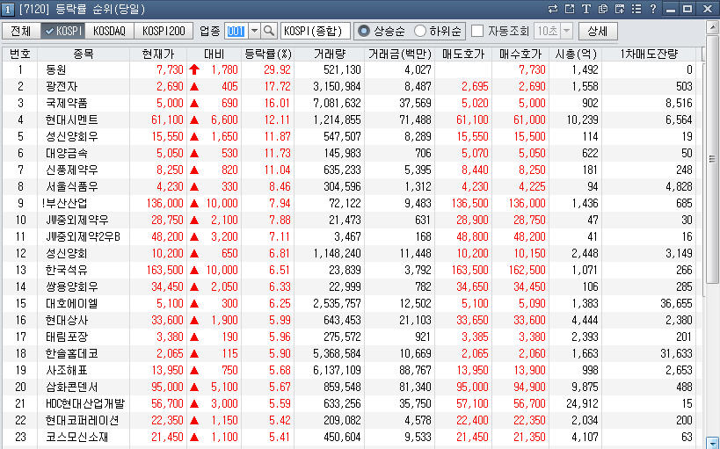Switch to the KOSPI200 tab
Viewport: 720px width, 449px height.
pyautogui.click(x=164, y=31)
